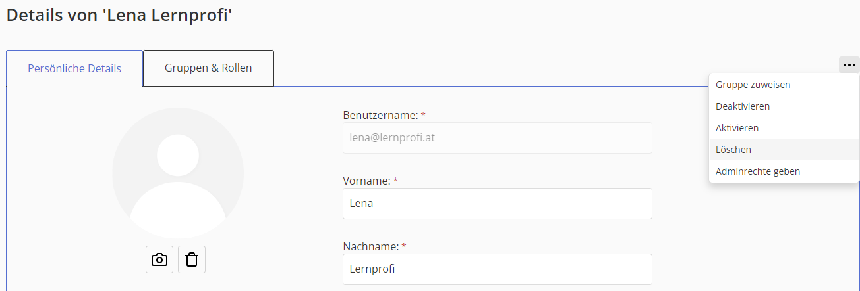The width and height of the screenshot is (860, 291).
Task: Click the profile avatar placeholder image
Action: [x=178, y=173]
